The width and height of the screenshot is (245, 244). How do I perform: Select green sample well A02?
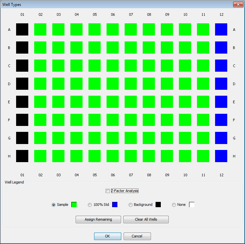pyautogui.click(x=40, y=30)
